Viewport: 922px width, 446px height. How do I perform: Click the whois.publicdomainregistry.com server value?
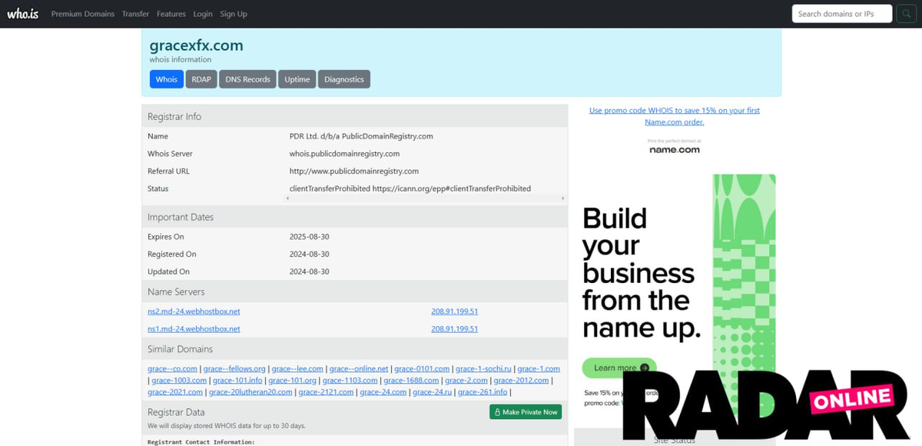pyautogui.click(x=344, y=154)
